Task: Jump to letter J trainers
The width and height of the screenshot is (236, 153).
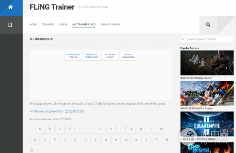Action: [131, 129]
